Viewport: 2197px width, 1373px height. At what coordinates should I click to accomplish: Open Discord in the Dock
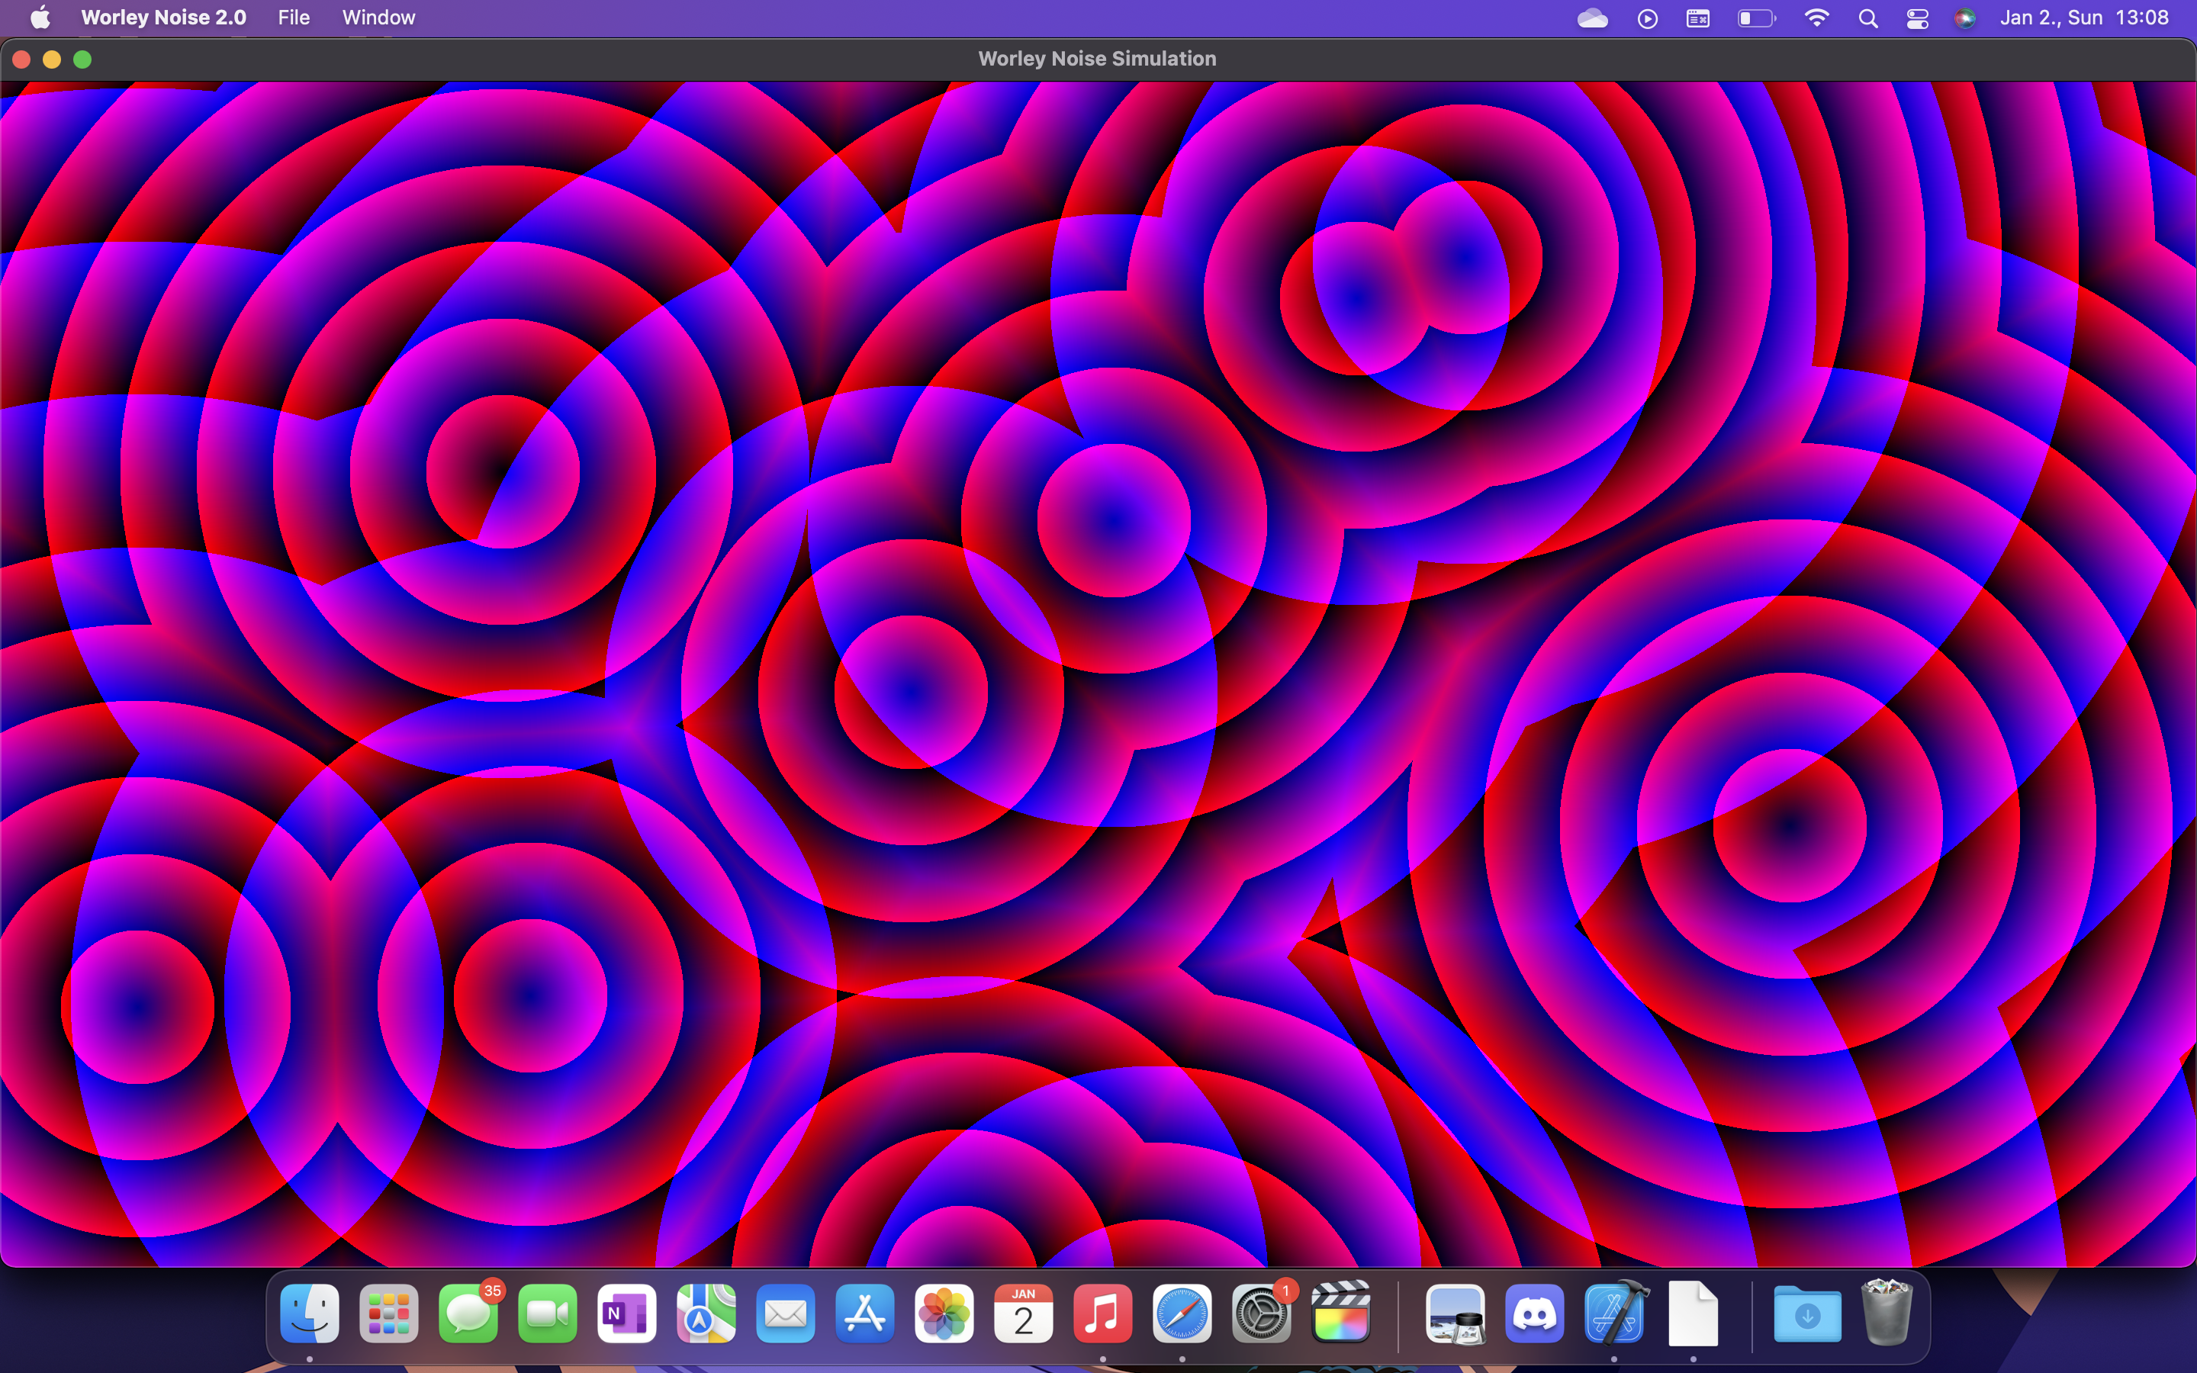[x=1534, y=1314]
